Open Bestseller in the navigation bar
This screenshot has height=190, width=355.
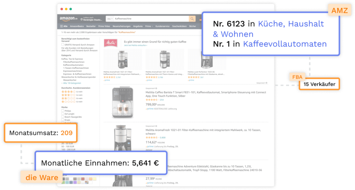tap(91, 26)
